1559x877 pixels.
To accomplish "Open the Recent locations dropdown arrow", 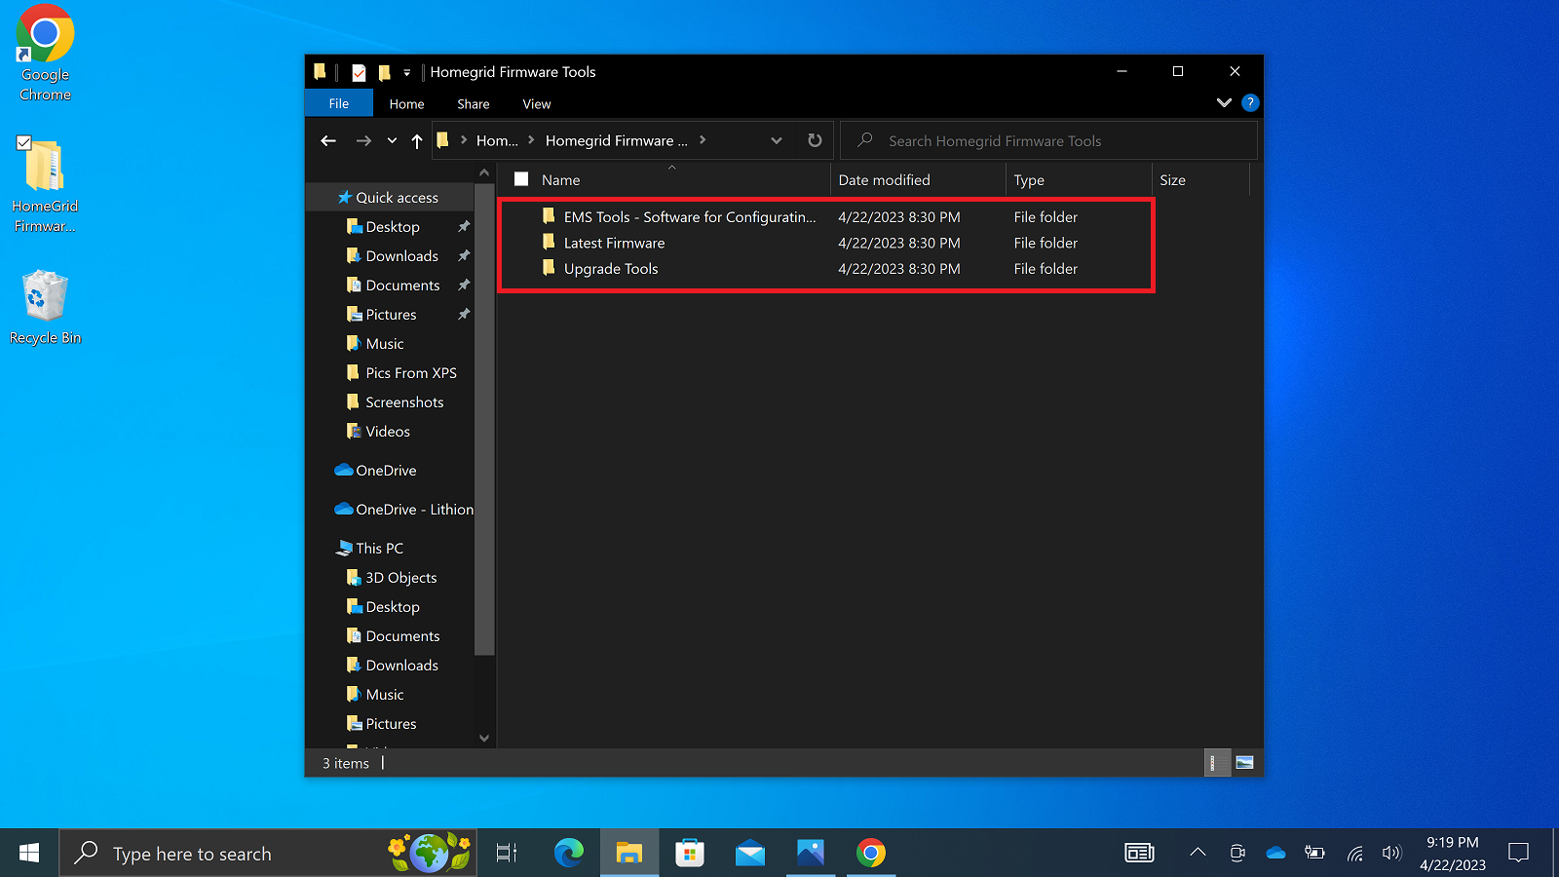I will [x=392, y=140].
